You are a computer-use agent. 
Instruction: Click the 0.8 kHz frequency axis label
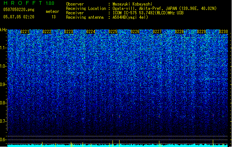[x=3, y=103]
